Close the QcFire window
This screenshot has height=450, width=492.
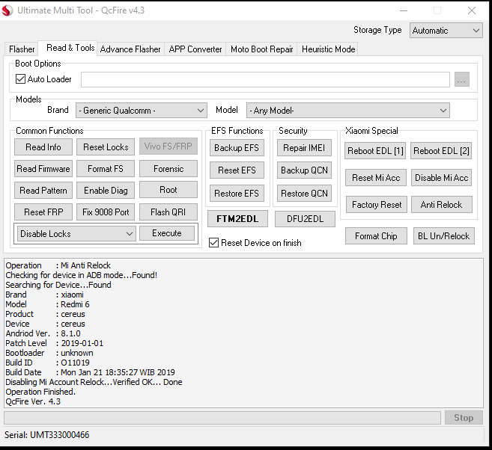472,10
